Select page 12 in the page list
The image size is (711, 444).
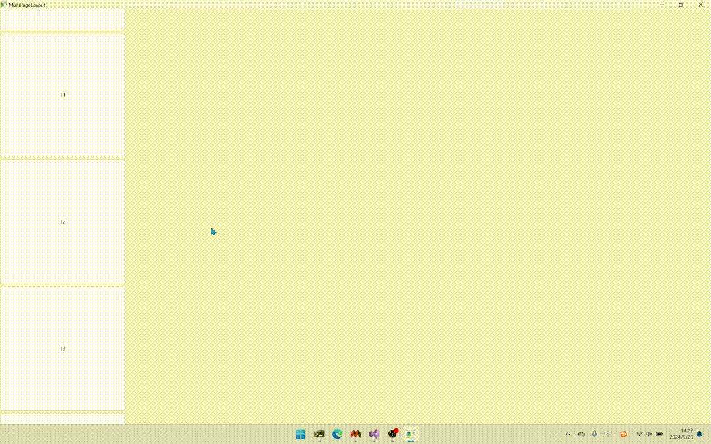coord(62,222)
